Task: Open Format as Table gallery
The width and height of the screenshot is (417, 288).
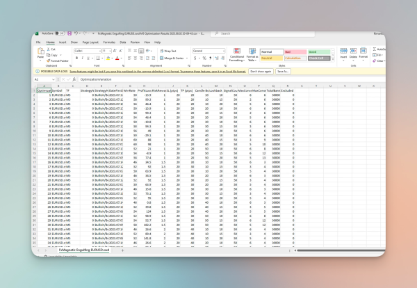Action: [x=252, y=54]
